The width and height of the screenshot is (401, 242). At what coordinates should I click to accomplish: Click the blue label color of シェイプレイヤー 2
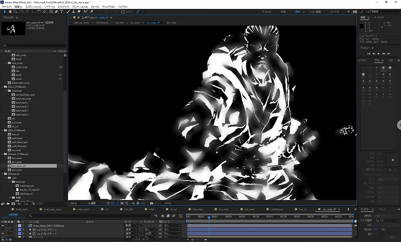[x=20, y=230]
